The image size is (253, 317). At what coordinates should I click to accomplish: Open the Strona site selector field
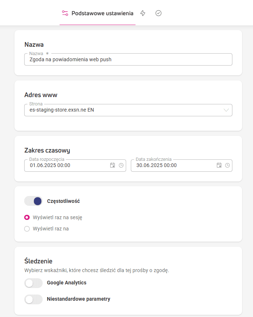pos(128,110)
